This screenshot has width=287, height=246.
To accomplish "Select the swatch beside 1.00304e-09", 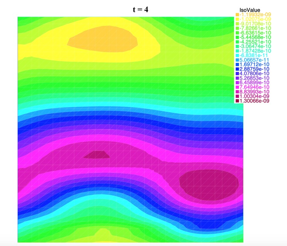I will (237, 96).
